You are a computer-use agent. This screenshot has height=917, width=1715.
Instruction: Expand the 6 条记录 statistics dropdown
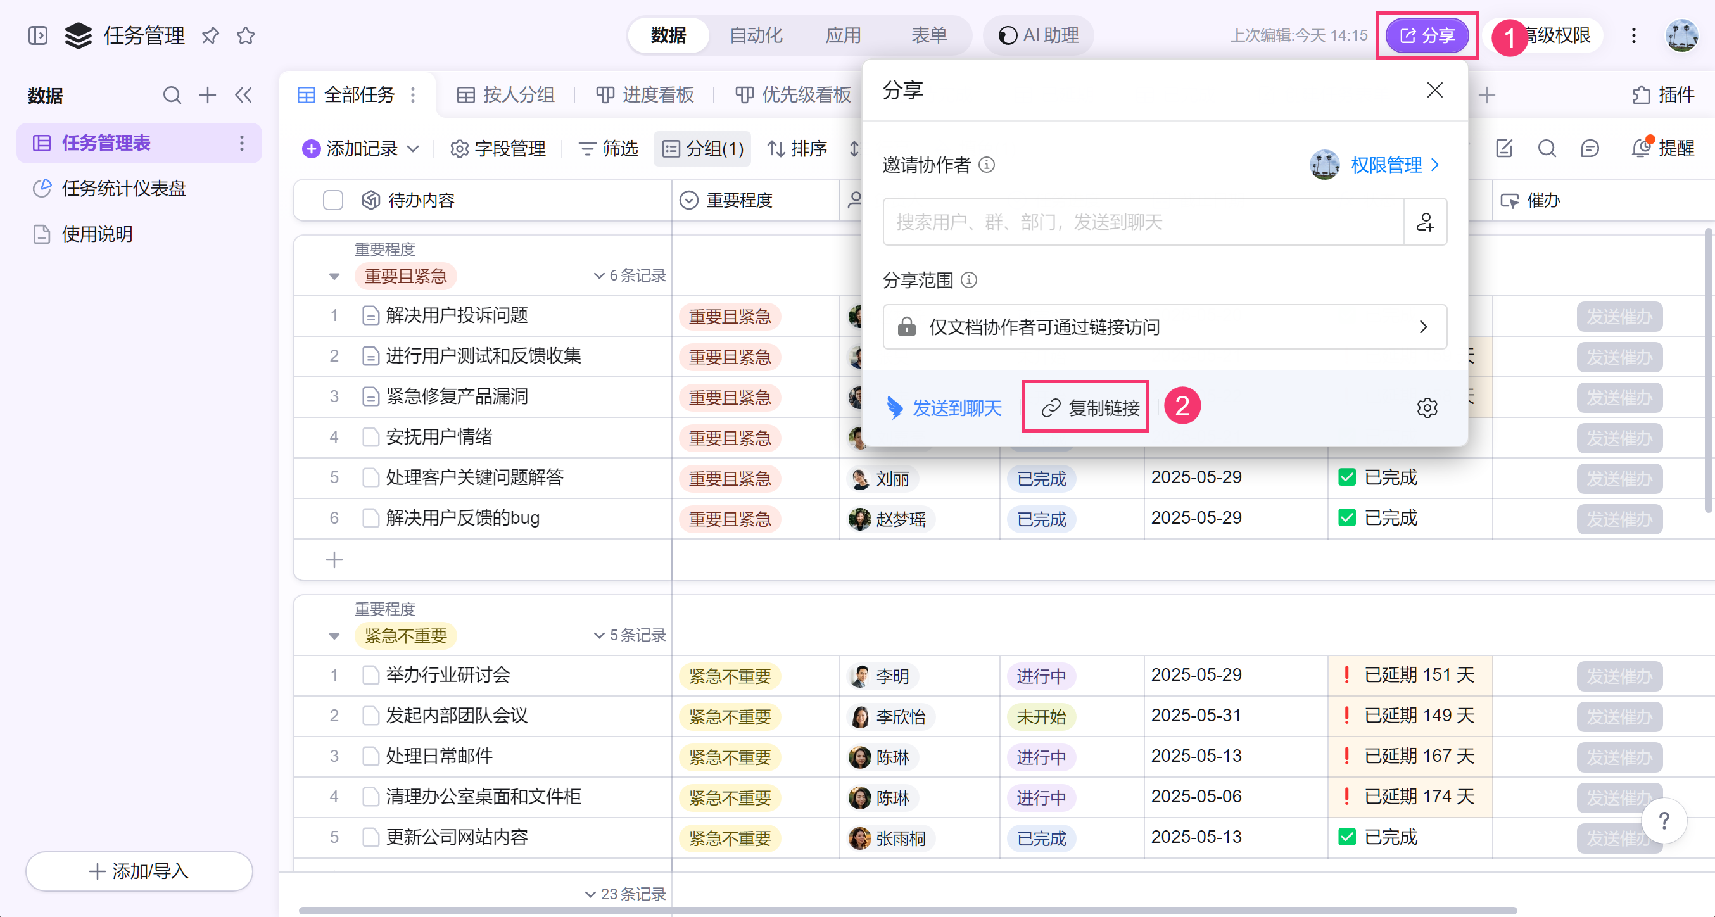629,275
